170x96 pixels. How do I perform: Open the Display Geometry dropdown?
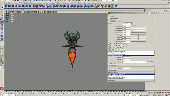click(127, 24)
